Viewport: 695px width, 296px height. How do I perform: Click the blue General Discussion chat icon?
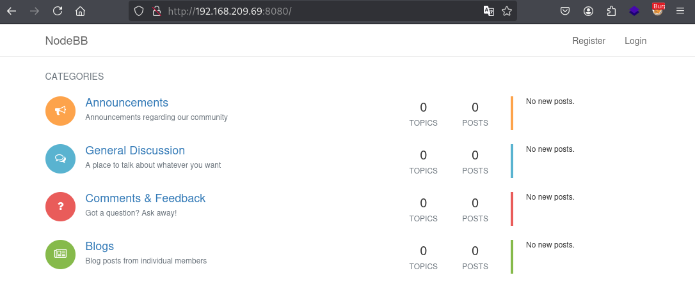click(x=60, y=159)
